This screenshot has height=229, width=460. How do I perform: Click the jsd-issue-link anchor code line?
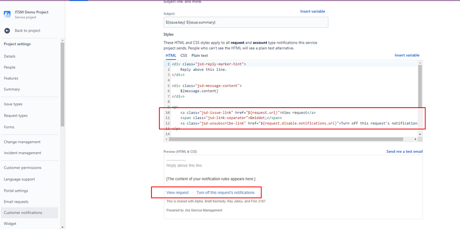pyautogui.click(x=248, y=113)
